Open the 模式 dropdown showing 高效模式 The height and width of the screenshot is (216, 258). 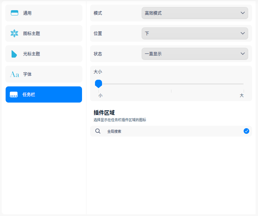[x=195, y=13]
